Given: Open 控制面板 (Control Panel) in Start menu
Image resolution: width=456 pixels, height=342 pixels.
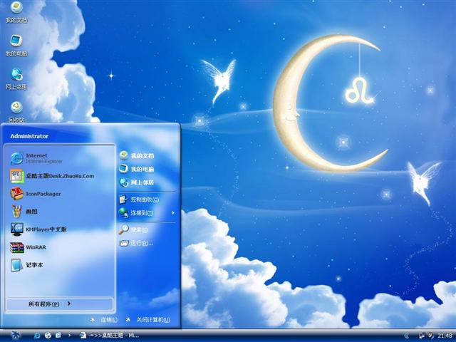Looking at the screenshot, I should 144,199.
